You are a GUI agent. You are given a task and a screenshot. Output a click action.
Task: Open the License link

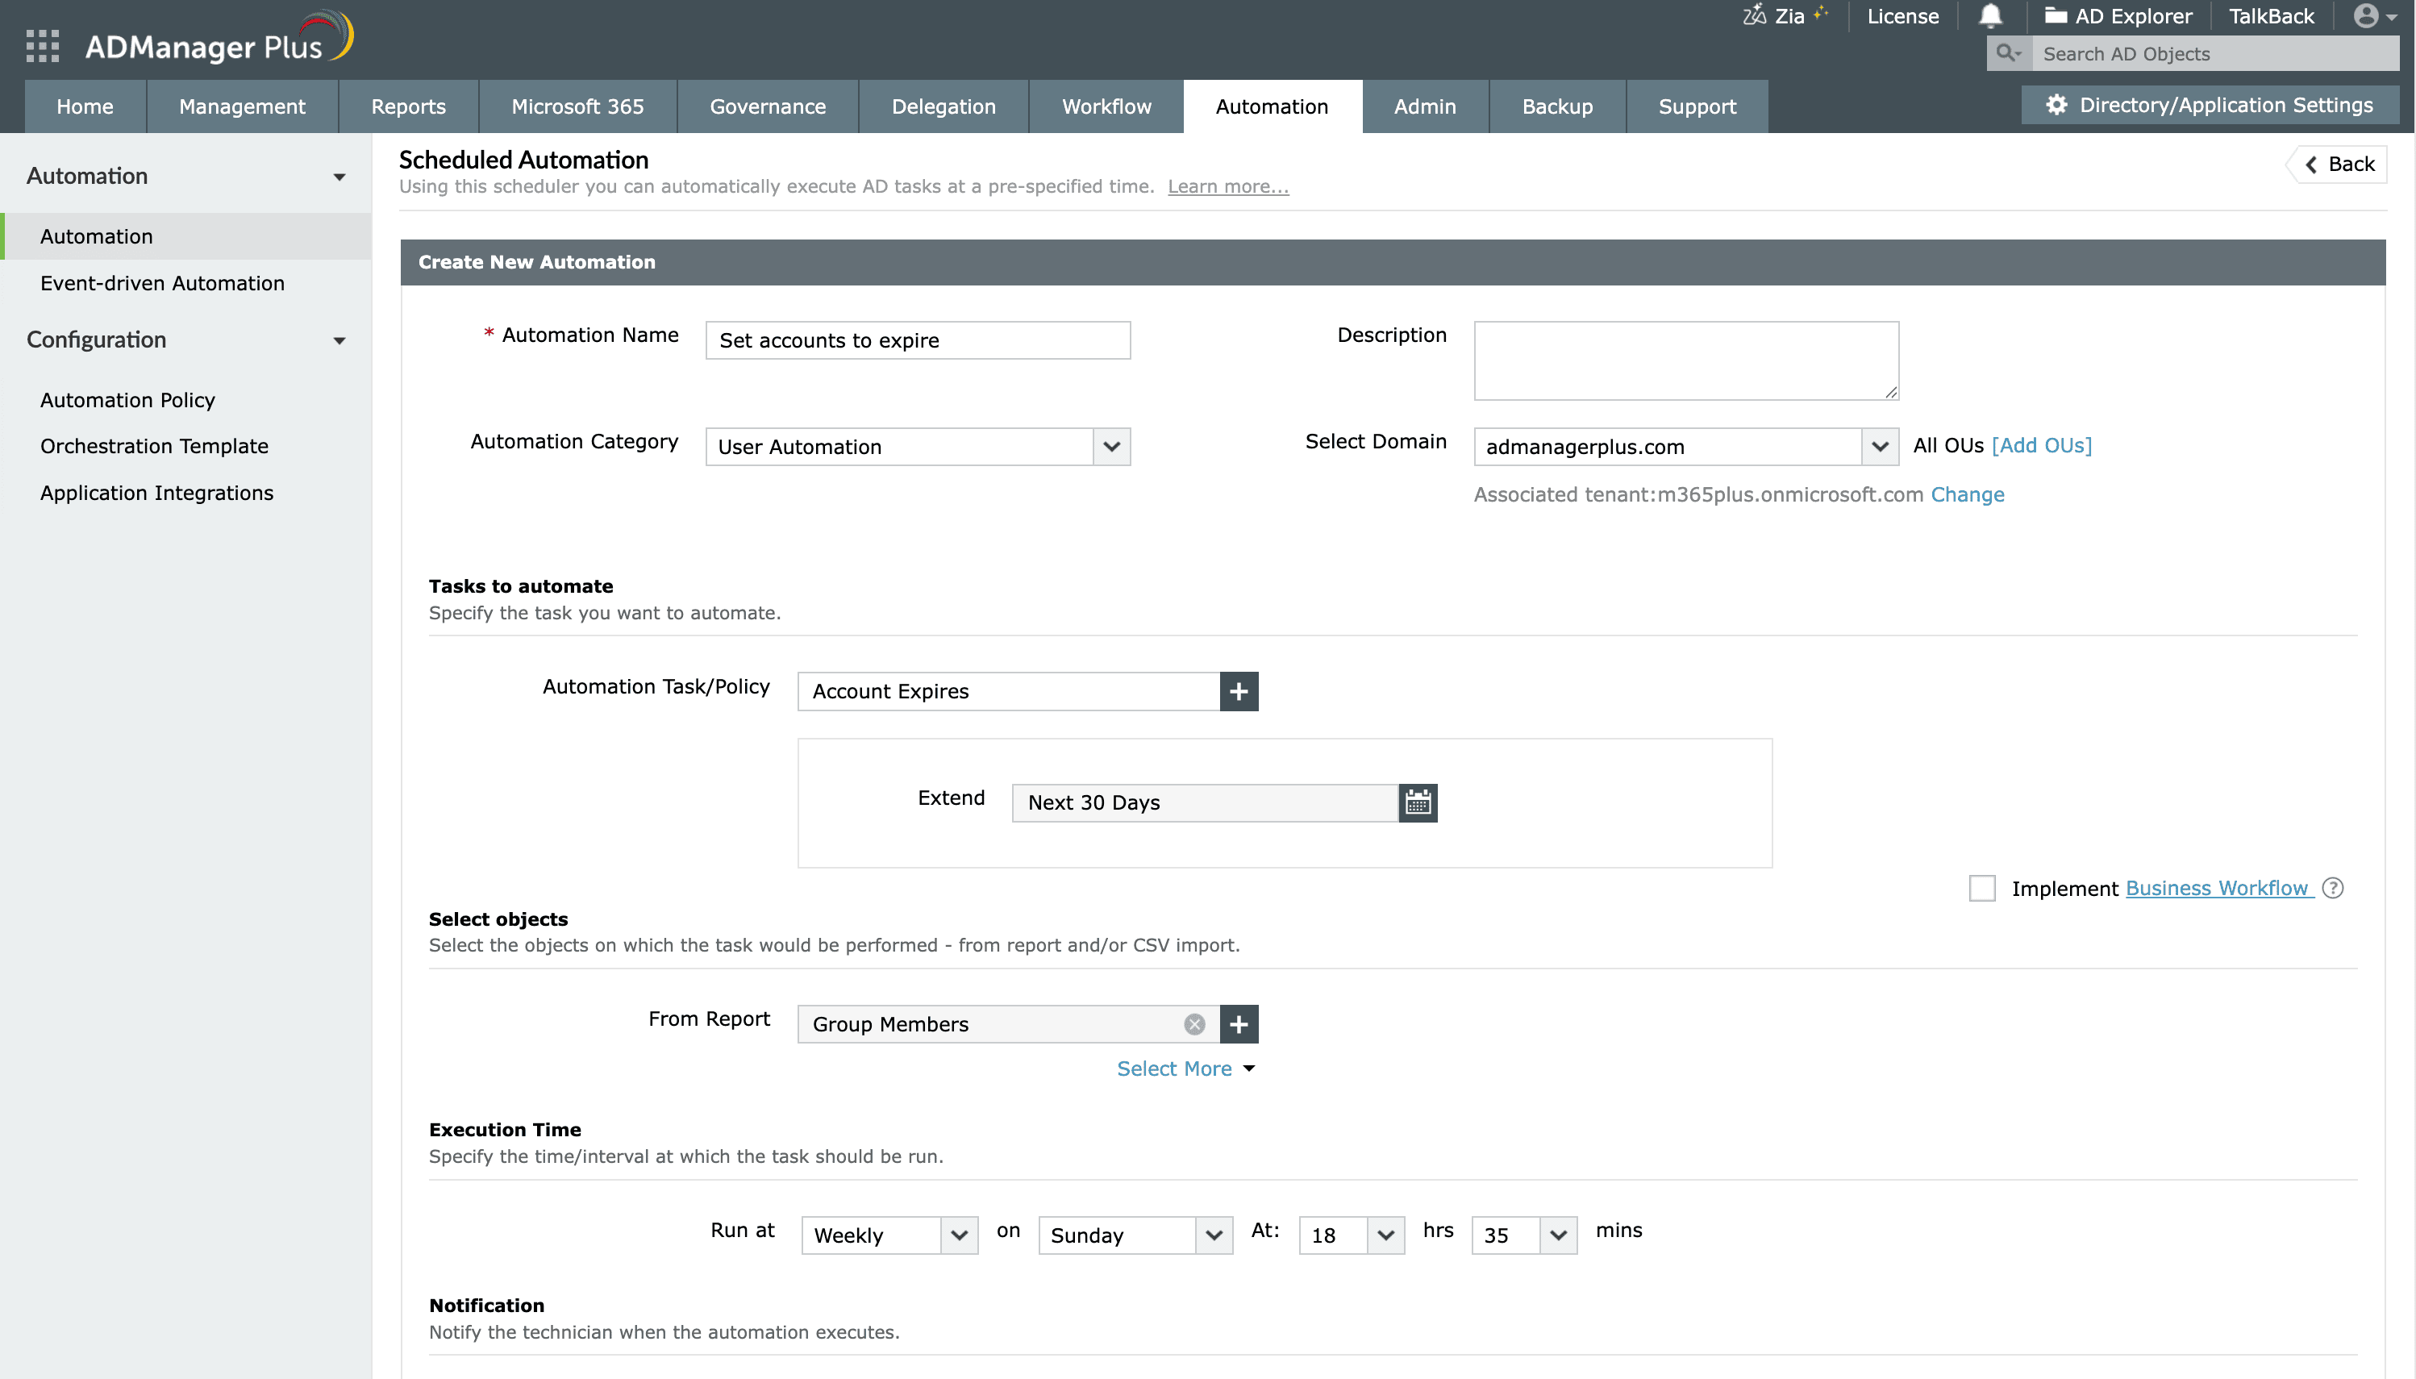[x=1902, y=16]
